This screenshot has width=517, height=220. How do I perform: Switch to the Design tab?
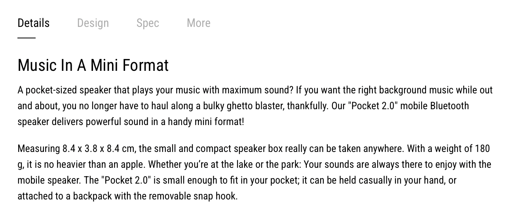pos(93,23)
